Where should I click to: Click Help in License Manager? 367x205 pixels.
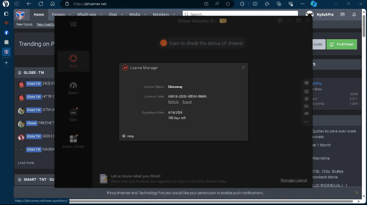click(x=128, y=136)
